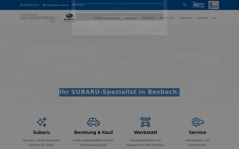
Task: Click text Klimaanlagen- und Reifenservice
Action: [x=198, y=143]
